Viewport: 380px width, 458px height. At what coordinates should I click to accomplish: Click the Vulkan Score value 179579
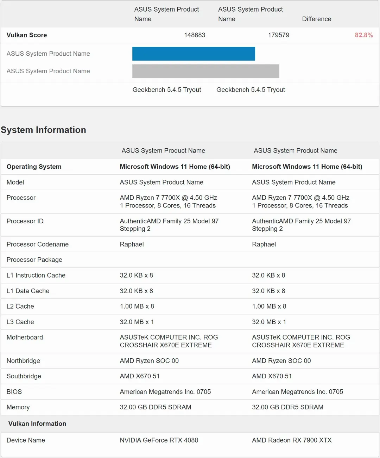click(x=279, y=35)
